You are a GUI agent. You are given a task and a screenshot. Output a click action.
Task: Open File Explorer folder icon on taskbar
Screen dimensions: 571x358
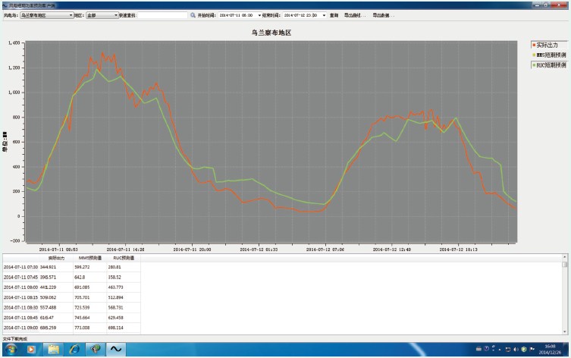click(x=53, y=349)
